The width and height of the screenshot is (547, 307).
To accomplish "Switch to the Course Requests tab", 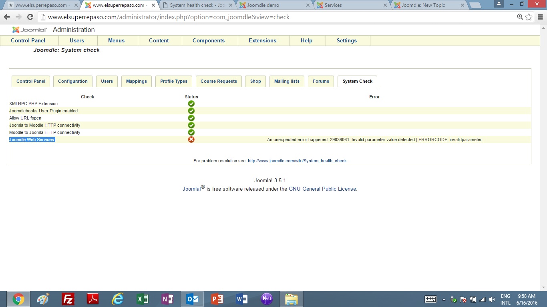I will (219, 81).
